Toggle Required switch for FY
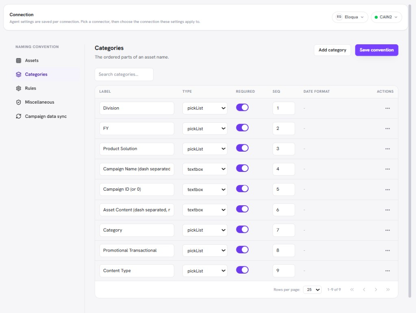Viewport: 416px width, 313px height. (x=242, y=128)
